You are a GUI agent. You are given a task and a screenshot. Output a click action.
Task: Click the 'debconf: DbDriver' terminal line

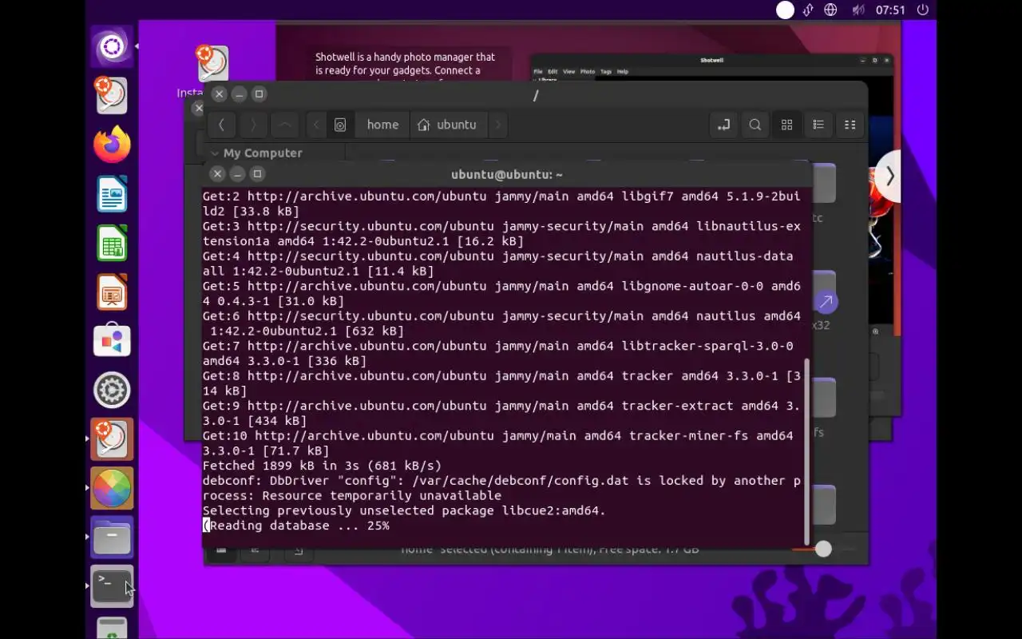point(501,488)
